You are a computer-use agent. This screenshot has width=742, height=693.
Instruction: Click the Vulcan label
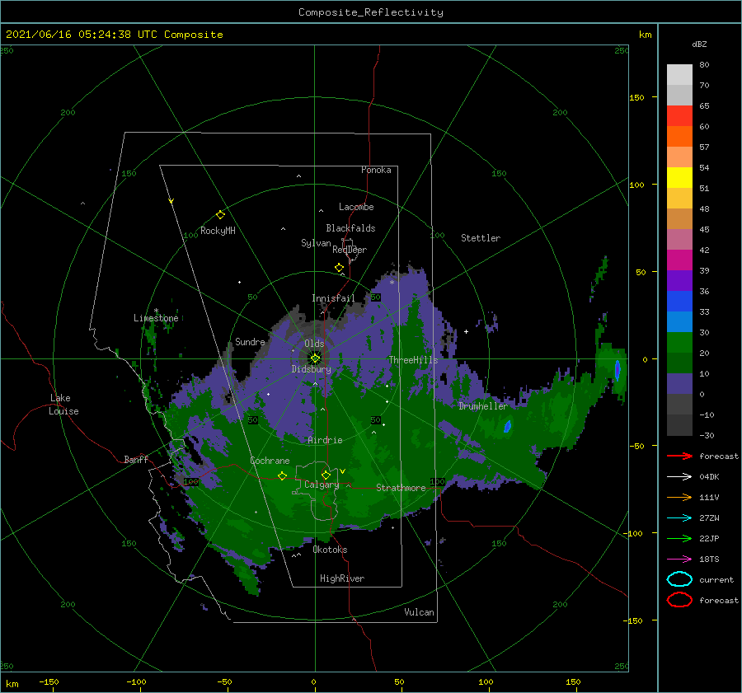pyautogui.click(x=420, y=612)
